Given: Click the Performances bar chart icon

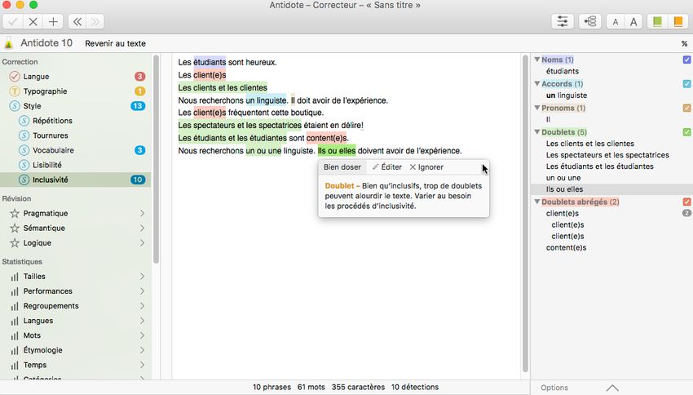Looking at the screenshot, I should point(15,291).
